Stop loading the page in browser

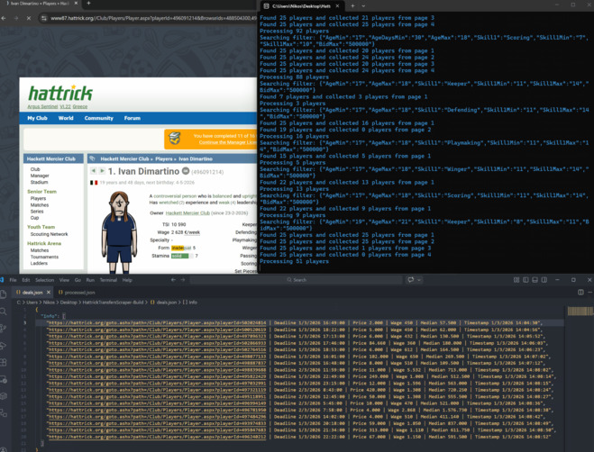[x=29, y=18]
